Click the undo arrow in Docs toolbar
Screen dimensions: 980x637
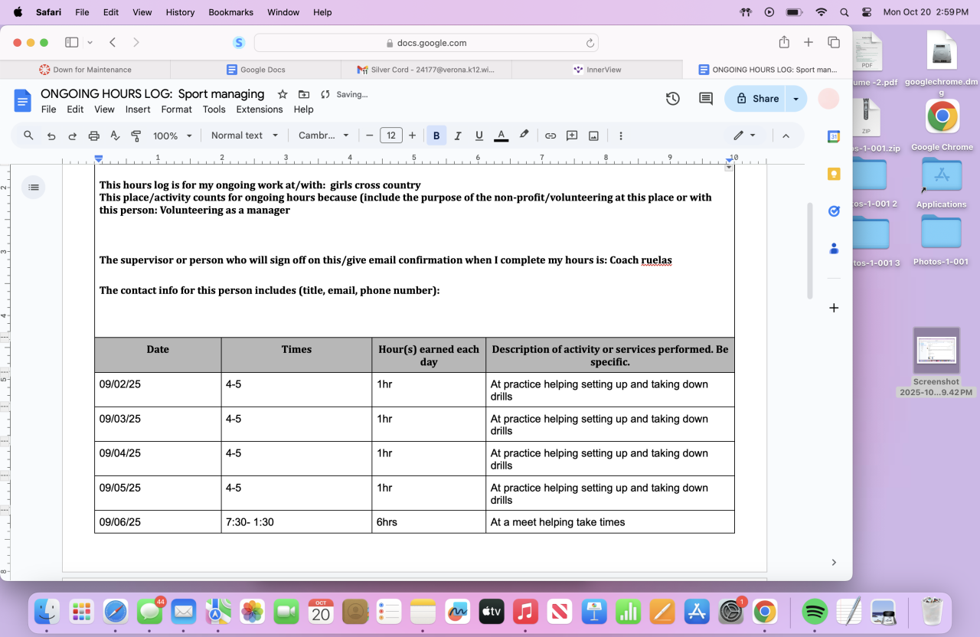[x=51, y=136]
